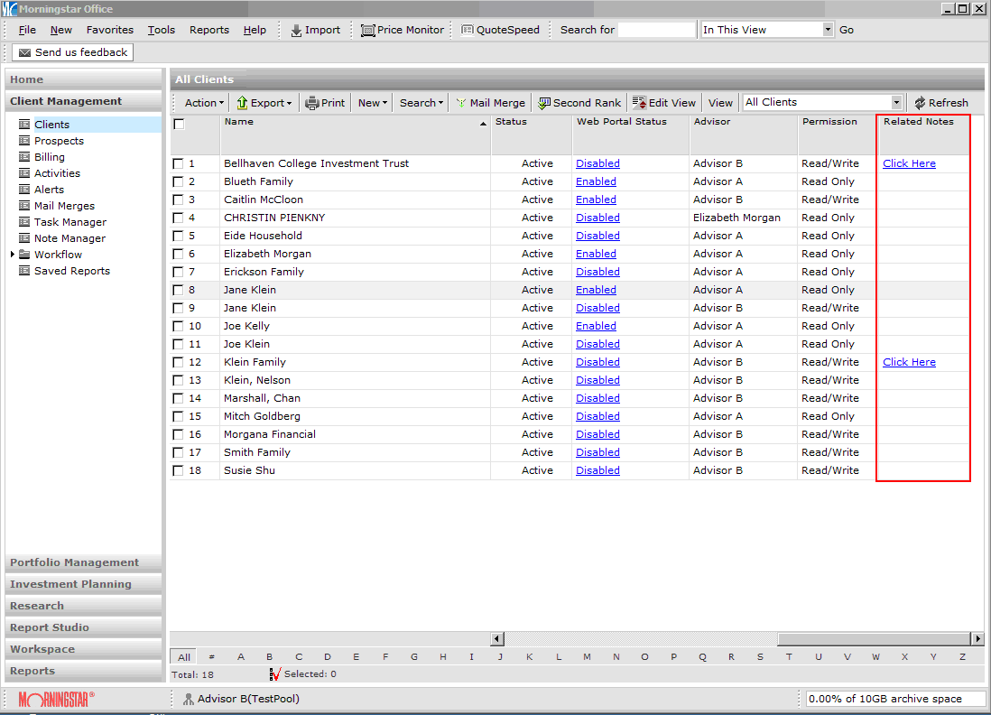Check the box for Bellhaven College Investment Trust
This screenshot has width=991, height=715.
(x=178, y=163)
